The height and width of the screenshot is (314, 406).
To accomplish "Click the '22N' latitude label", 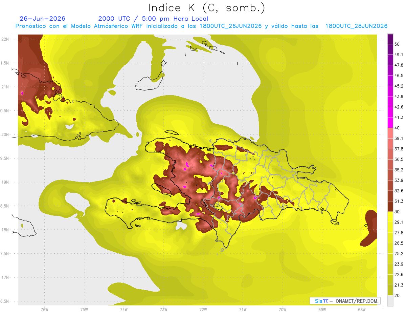I will (5, 39).
